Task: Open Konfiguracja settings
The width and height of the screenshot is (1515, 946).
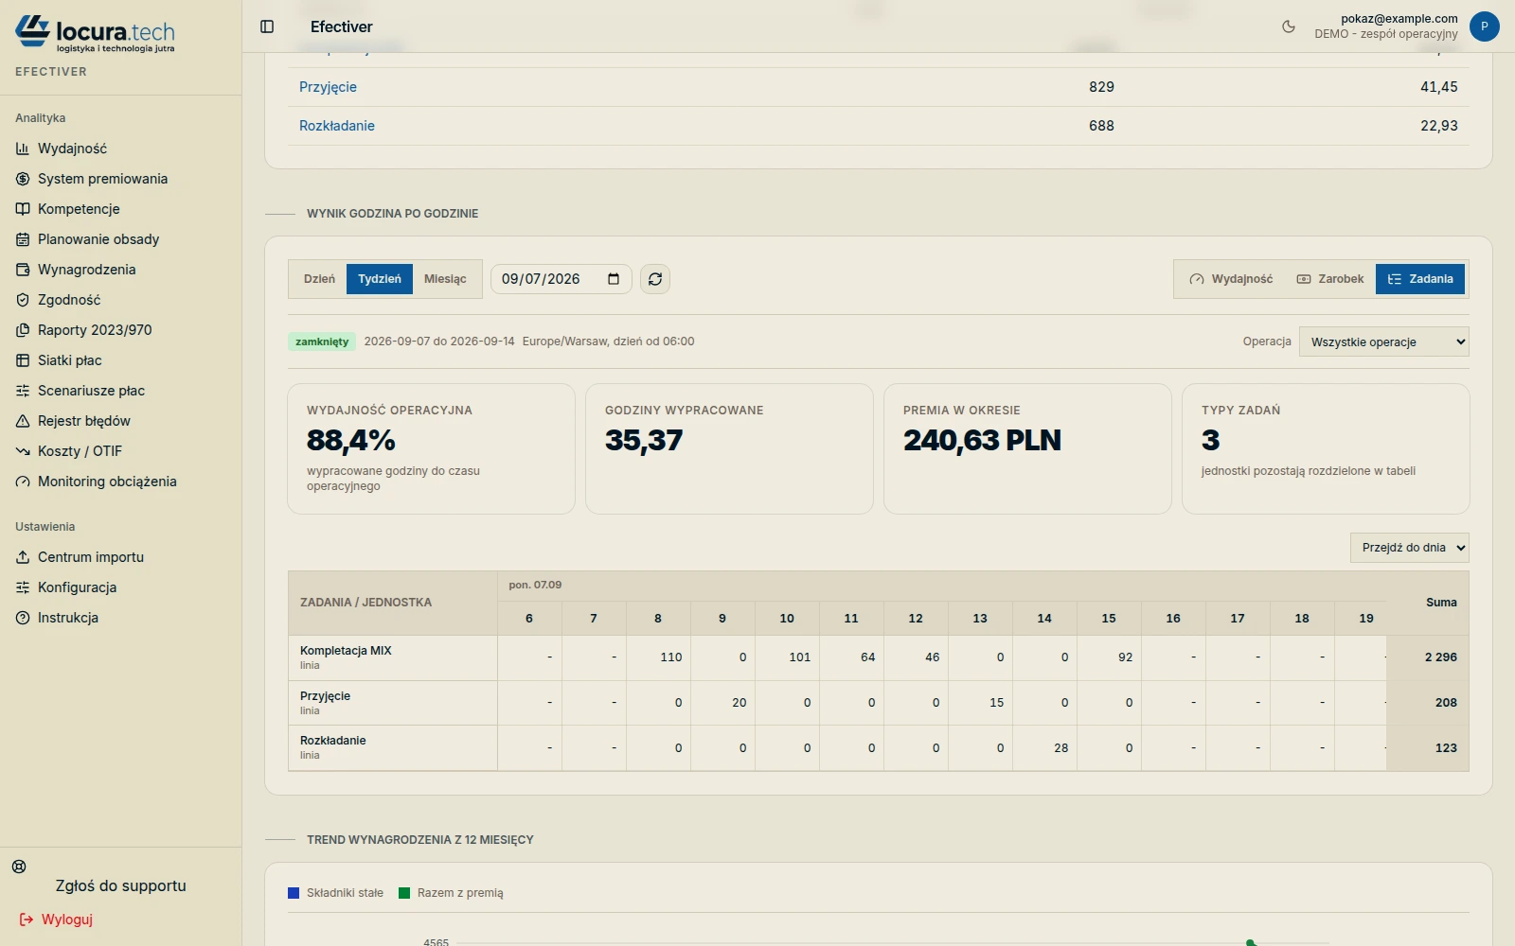Action: 121,587
